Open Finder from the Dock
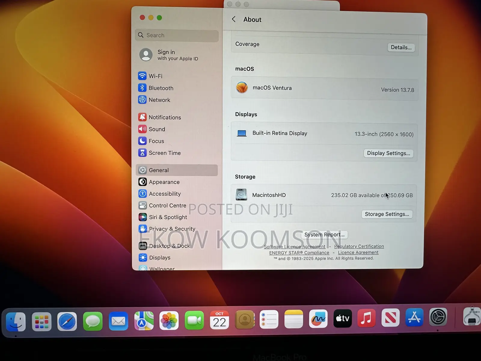Viewport: 481px width, 361px height. (16, 322)
